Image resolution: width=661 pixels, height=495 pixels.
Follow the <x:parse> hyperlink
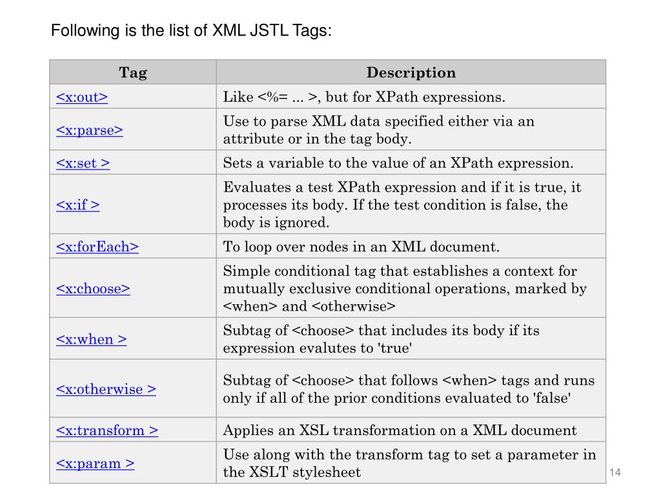(x=89, y=130)
